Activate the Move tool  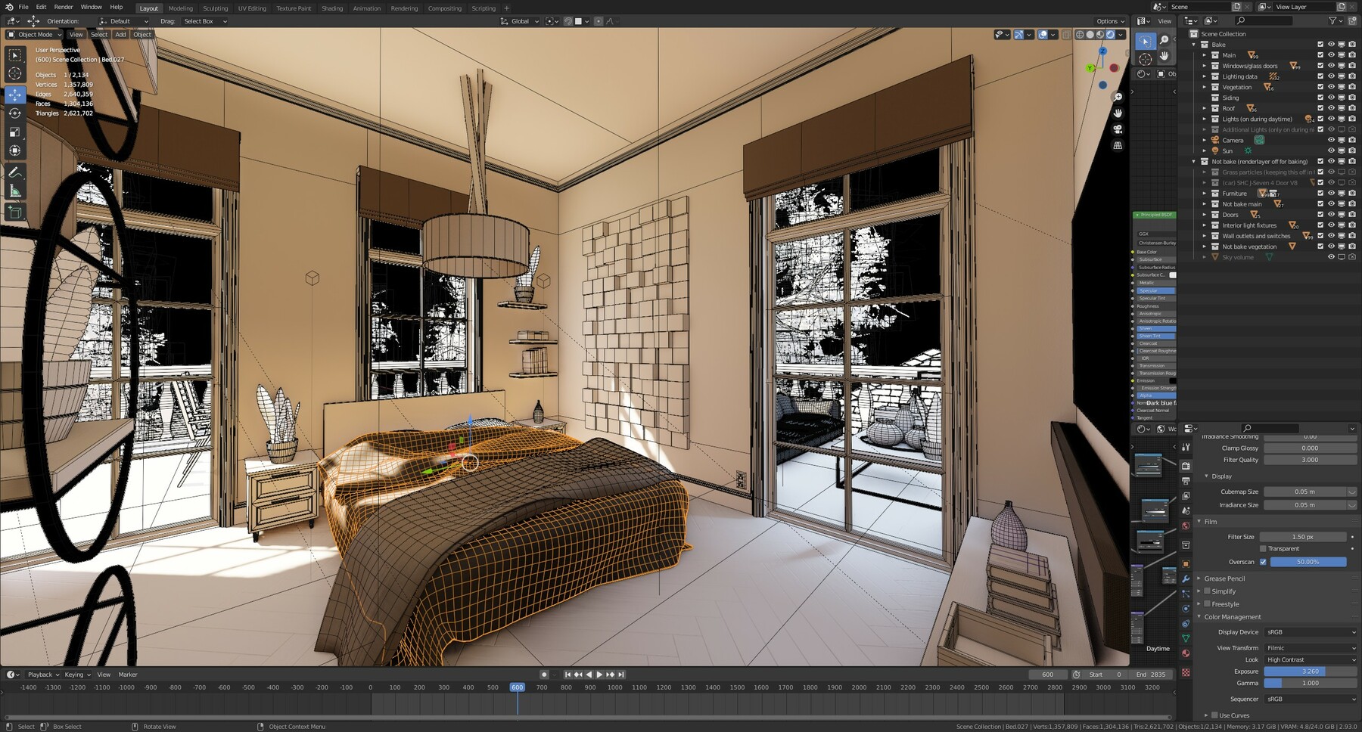14,95
